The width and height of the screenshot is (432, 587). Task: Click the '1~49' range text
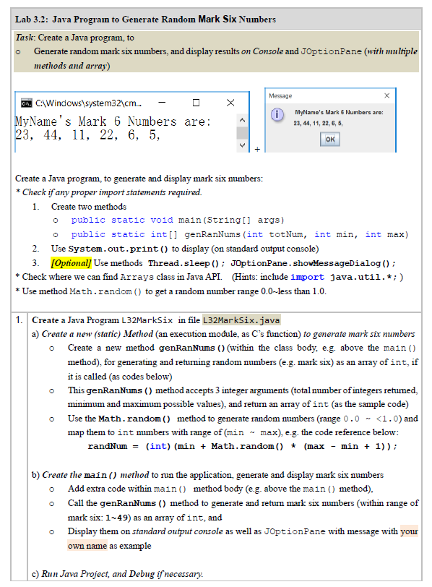pyautogui.click(x=117, y=518)
